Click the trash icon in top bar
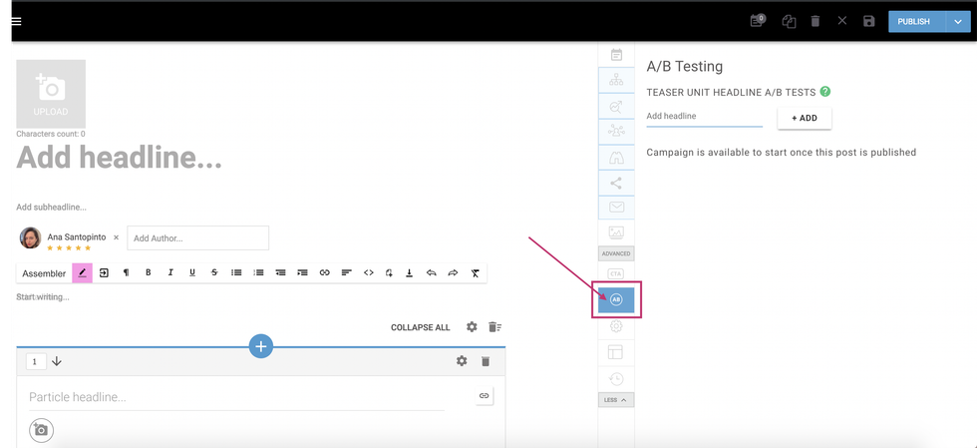Screen dimensions: 977x448 815,21
